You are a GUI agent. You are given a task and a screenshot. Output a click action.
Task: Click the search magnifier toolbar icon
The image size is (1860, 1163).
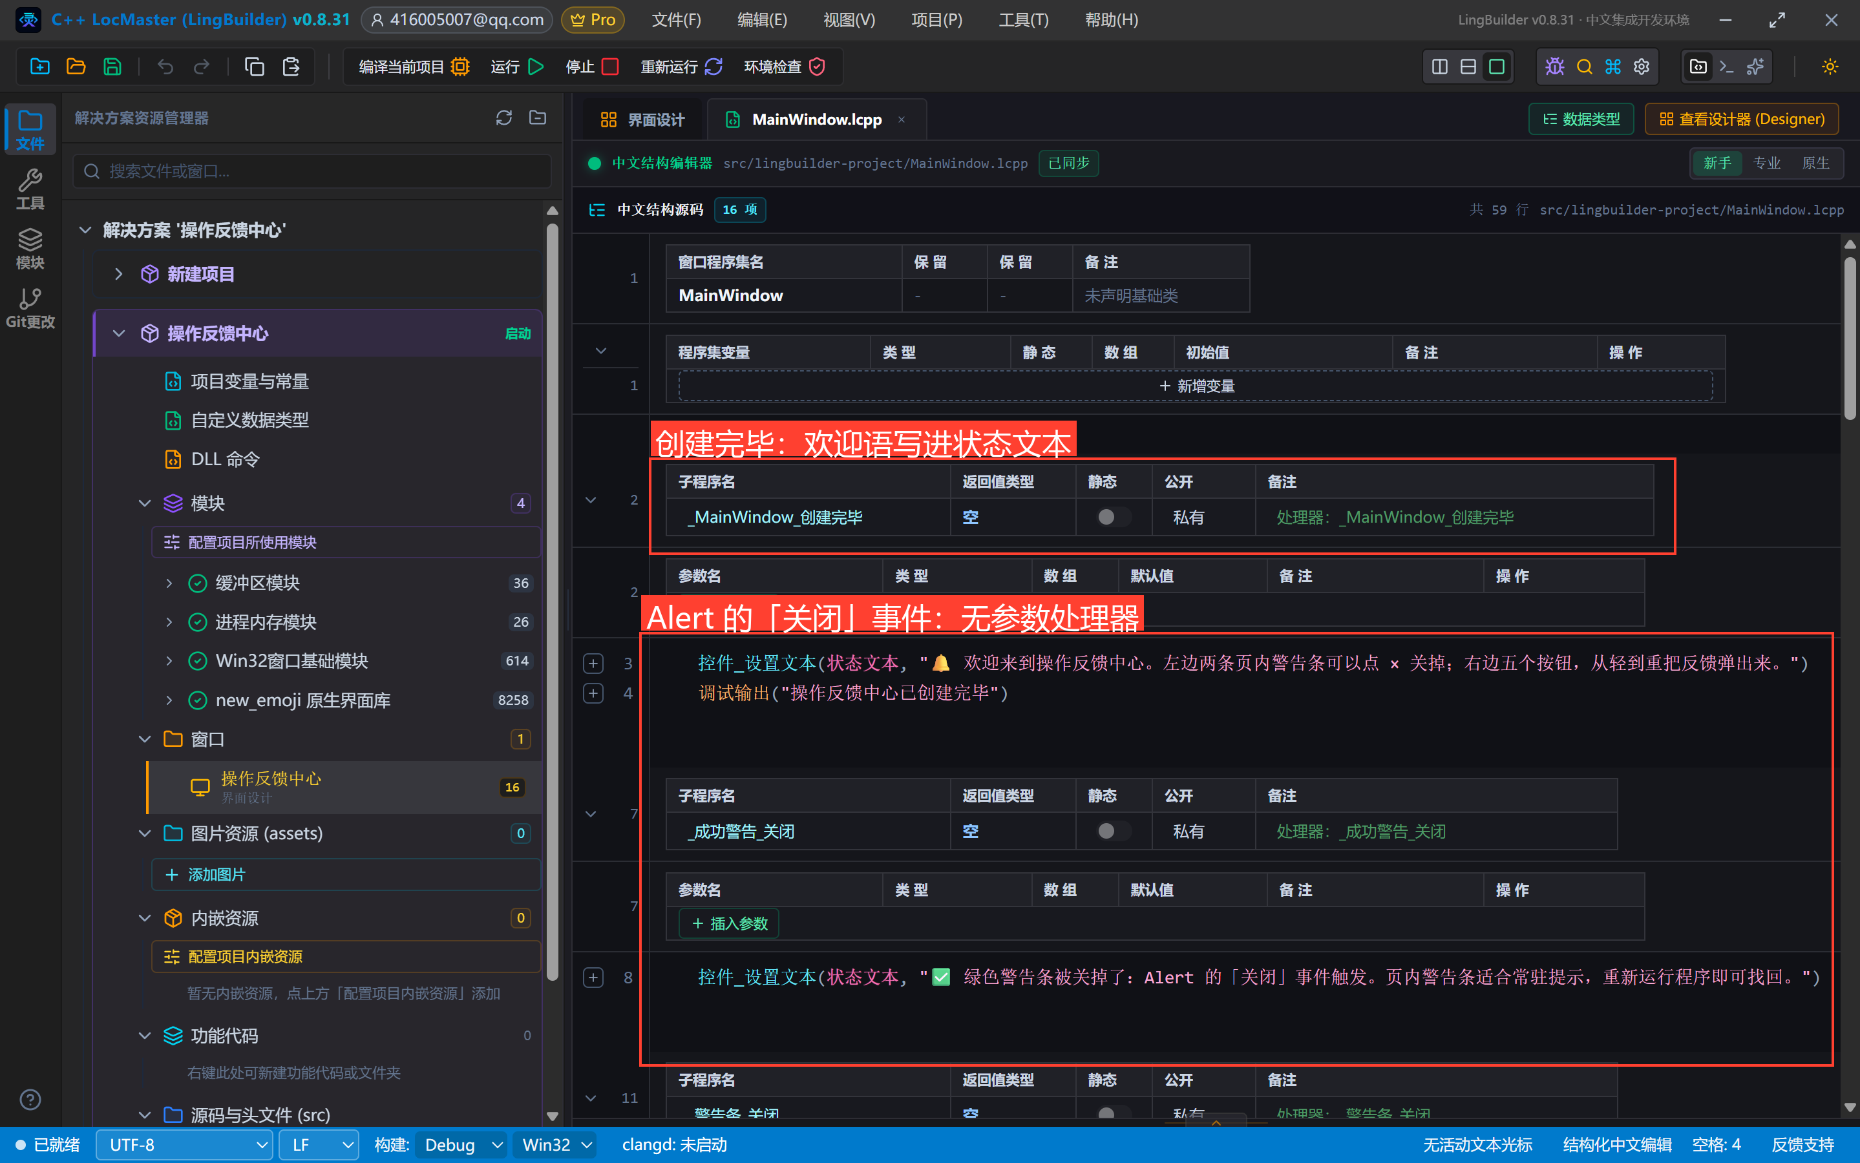pyautogui.click(x=1584, y=67)
